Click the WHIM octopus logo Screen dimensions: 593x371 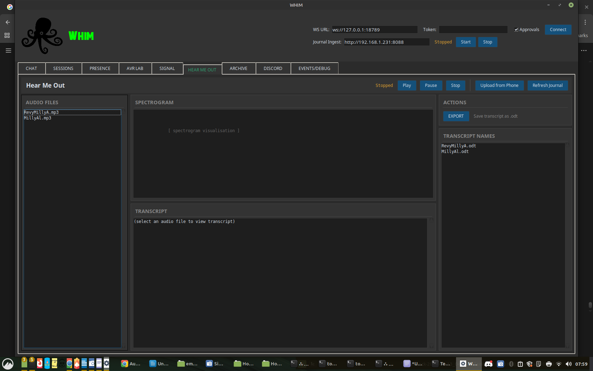pos(42,36)
